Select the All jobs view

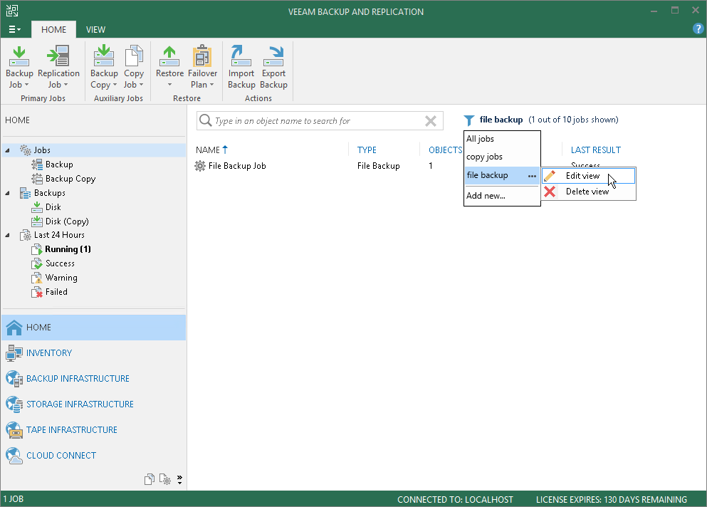480,139
